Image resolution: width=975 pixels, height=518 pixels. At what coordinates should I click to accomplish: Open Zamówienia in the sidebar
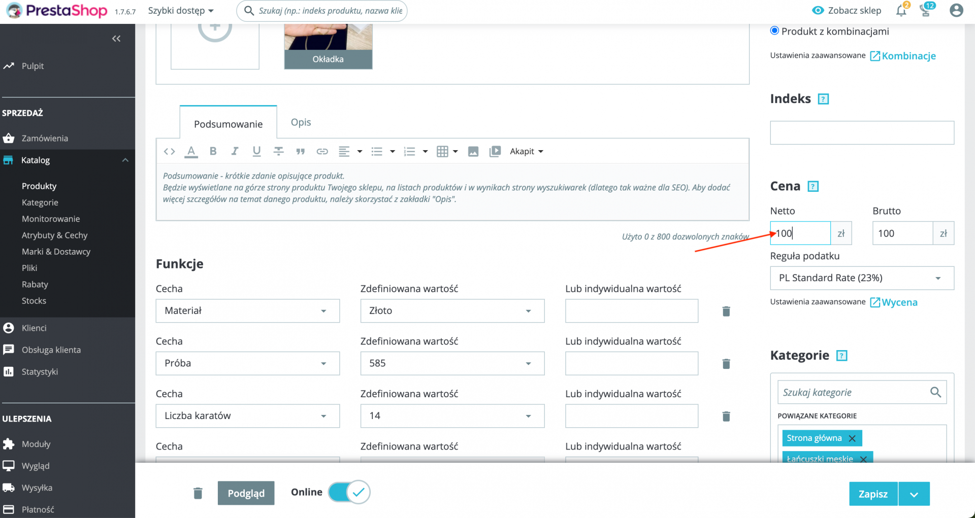click(x=45, y=139)
